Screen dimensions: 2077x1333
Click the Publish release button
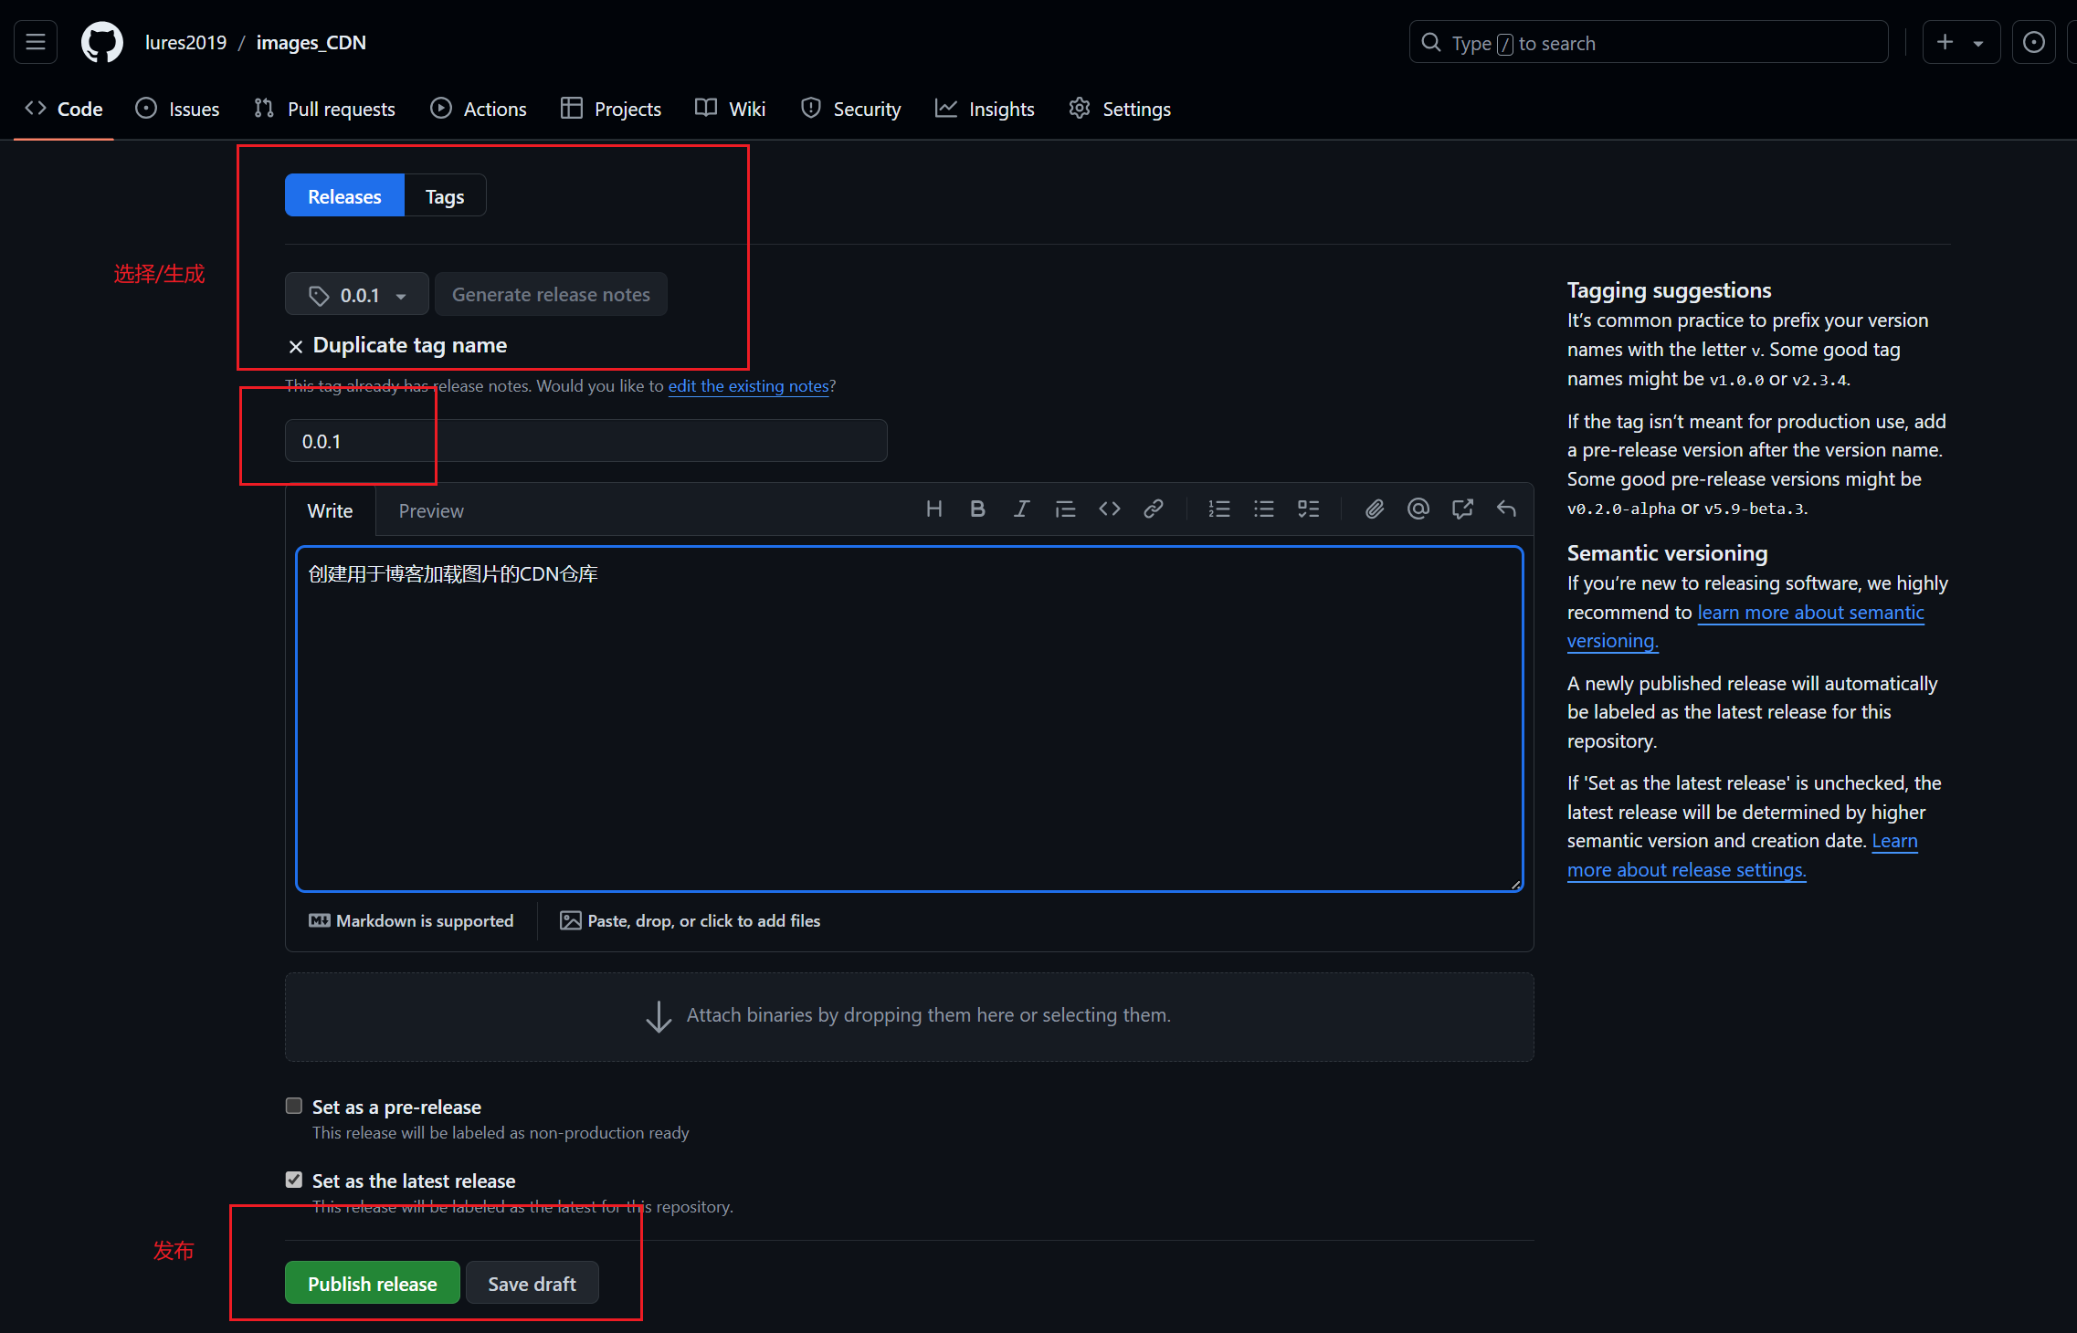[372, 1283]
